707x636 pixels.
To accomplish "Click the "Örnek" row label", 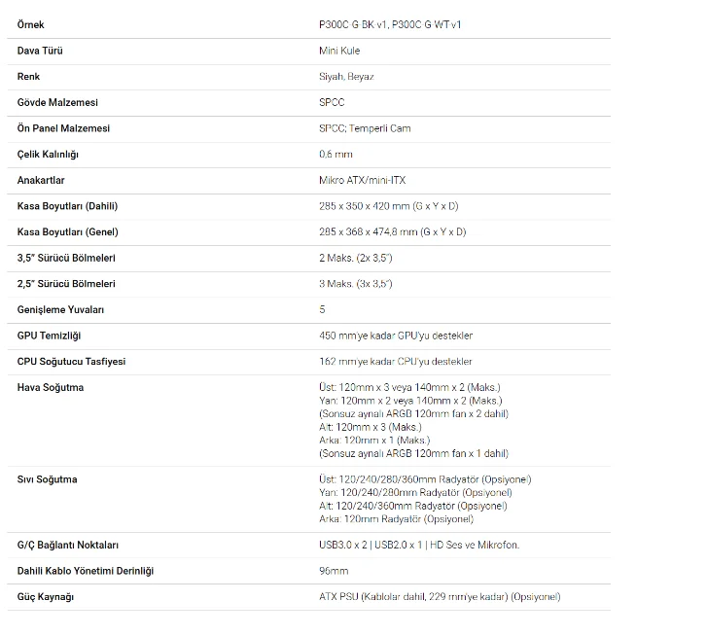I will (x=31, y=24).
